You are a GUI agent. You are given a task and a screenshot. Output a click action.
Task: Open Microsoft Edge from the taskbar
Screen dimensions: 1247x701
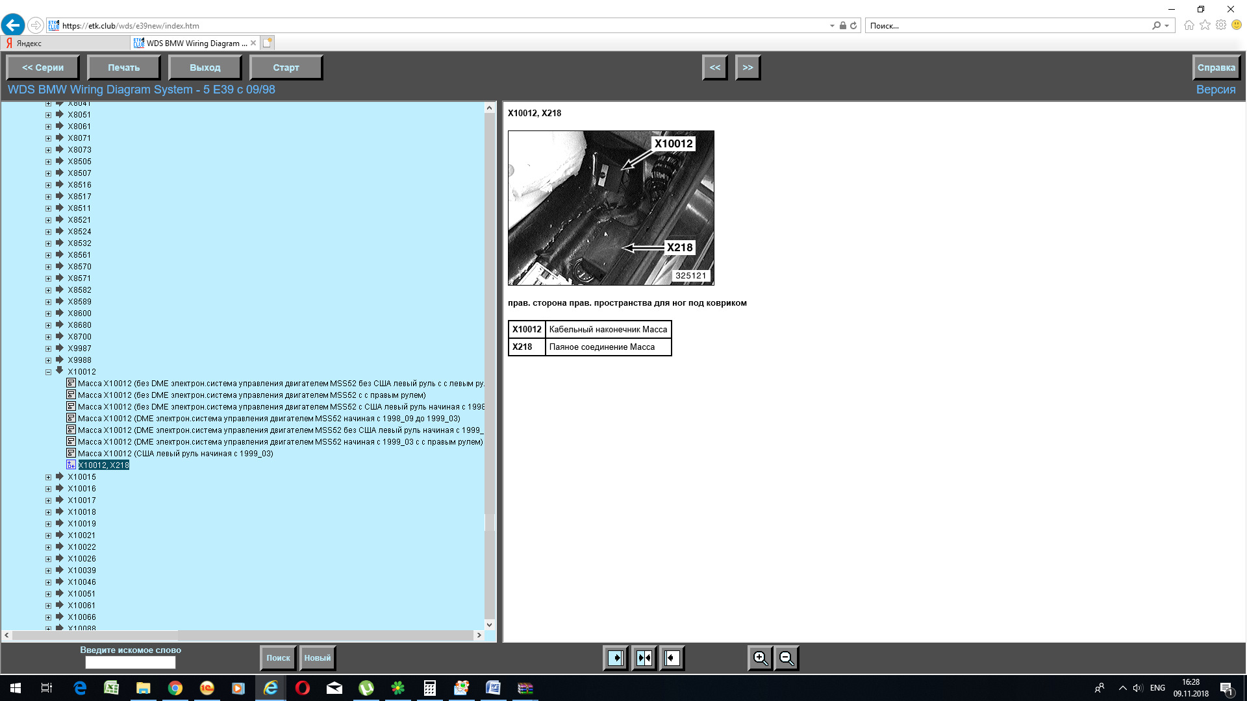[80, 688]
